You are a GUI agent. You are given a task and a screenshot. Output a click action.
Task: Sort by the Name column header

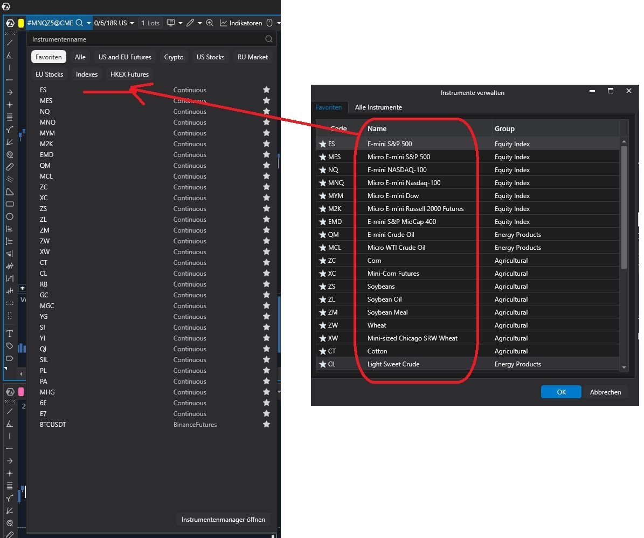tap(428, 129)
